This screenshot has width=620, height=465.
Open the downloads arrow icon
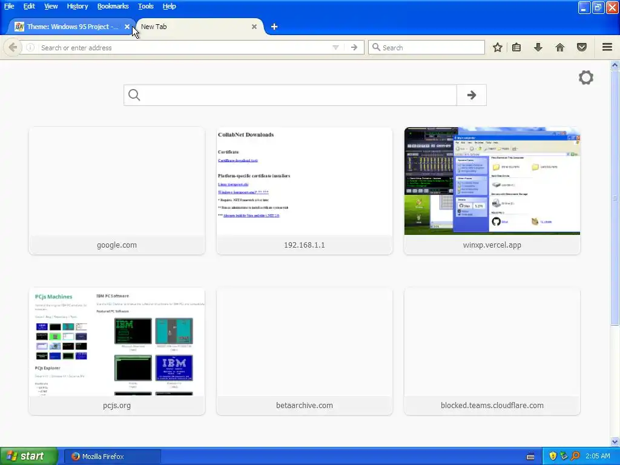pos(538,47)
